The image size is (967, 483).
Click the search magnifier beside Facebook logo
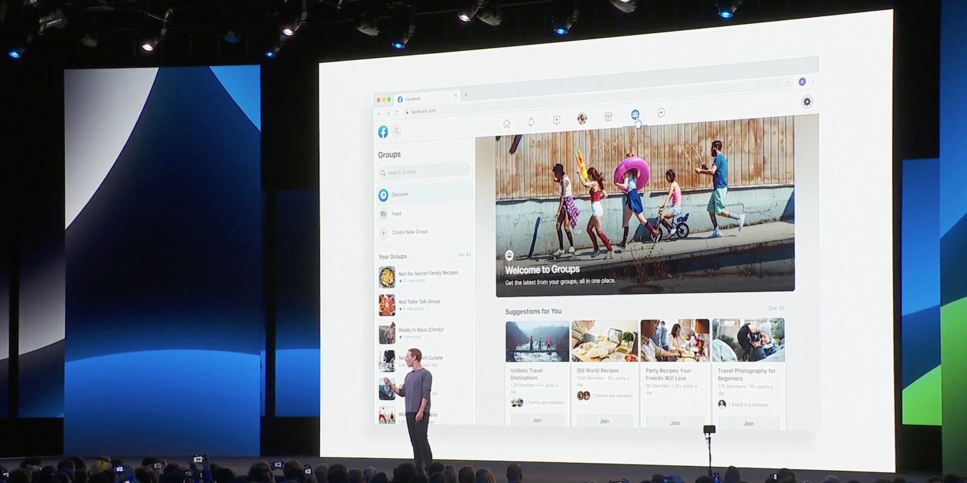point(397,131)
